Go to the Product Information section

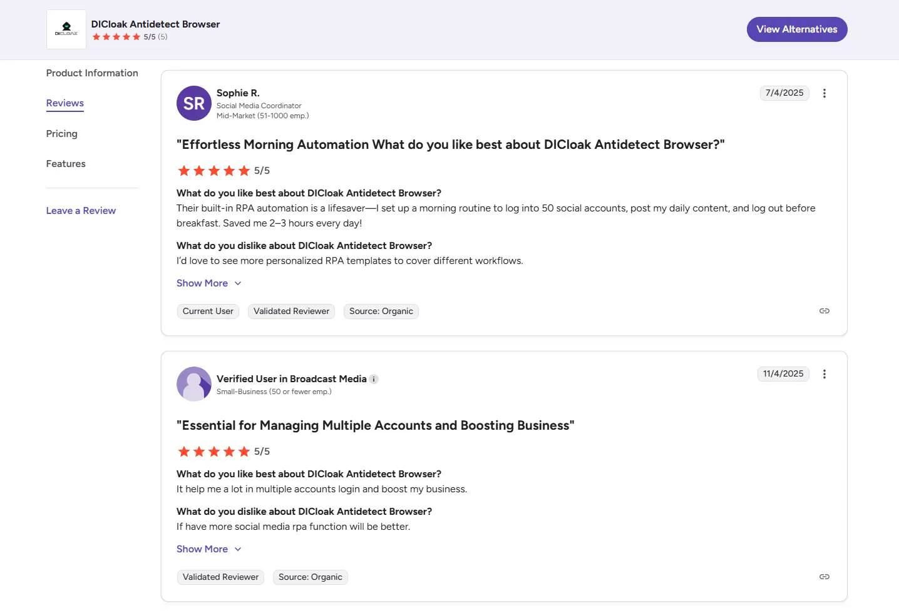click(92, 73)
